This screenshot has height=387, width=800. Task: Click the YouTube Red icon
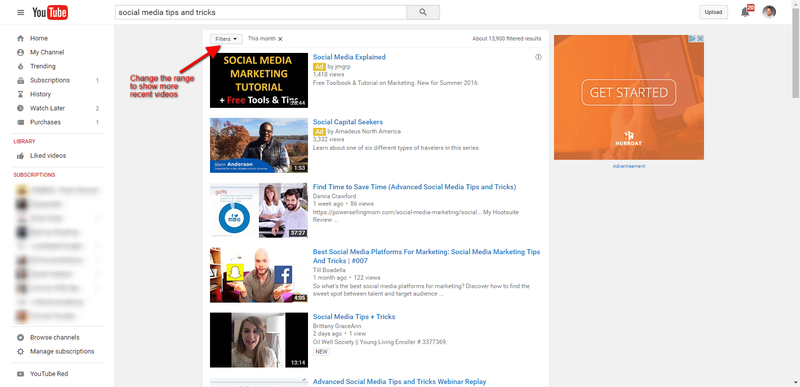click(20, 374)
